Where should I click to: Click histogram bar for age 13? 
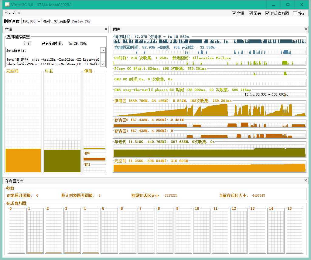[258, 232]
